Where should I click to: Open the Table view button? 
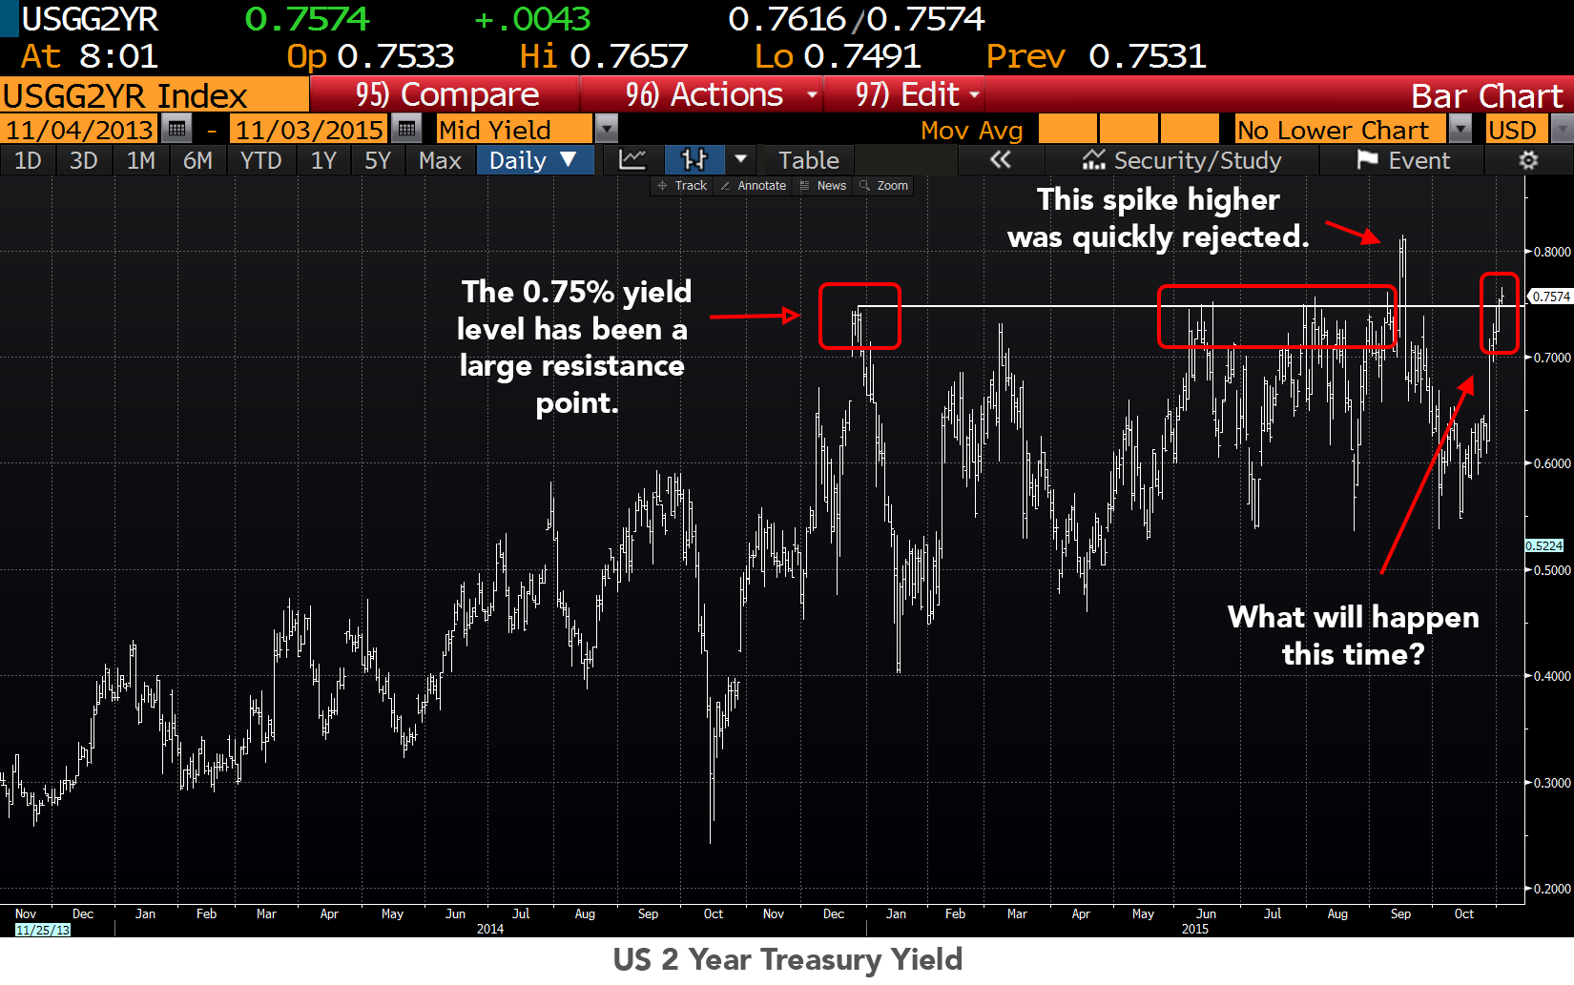pyautogui.click(x=808, y=160)
